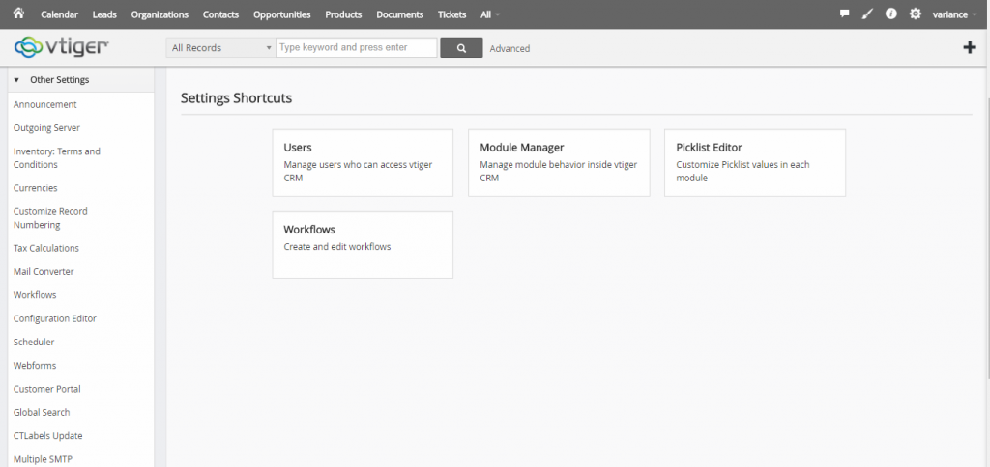Image resolution: width=990 pixels, height=467 pixels.
Task: Click the quick create plus icon
Action: (x=970, y=47)
